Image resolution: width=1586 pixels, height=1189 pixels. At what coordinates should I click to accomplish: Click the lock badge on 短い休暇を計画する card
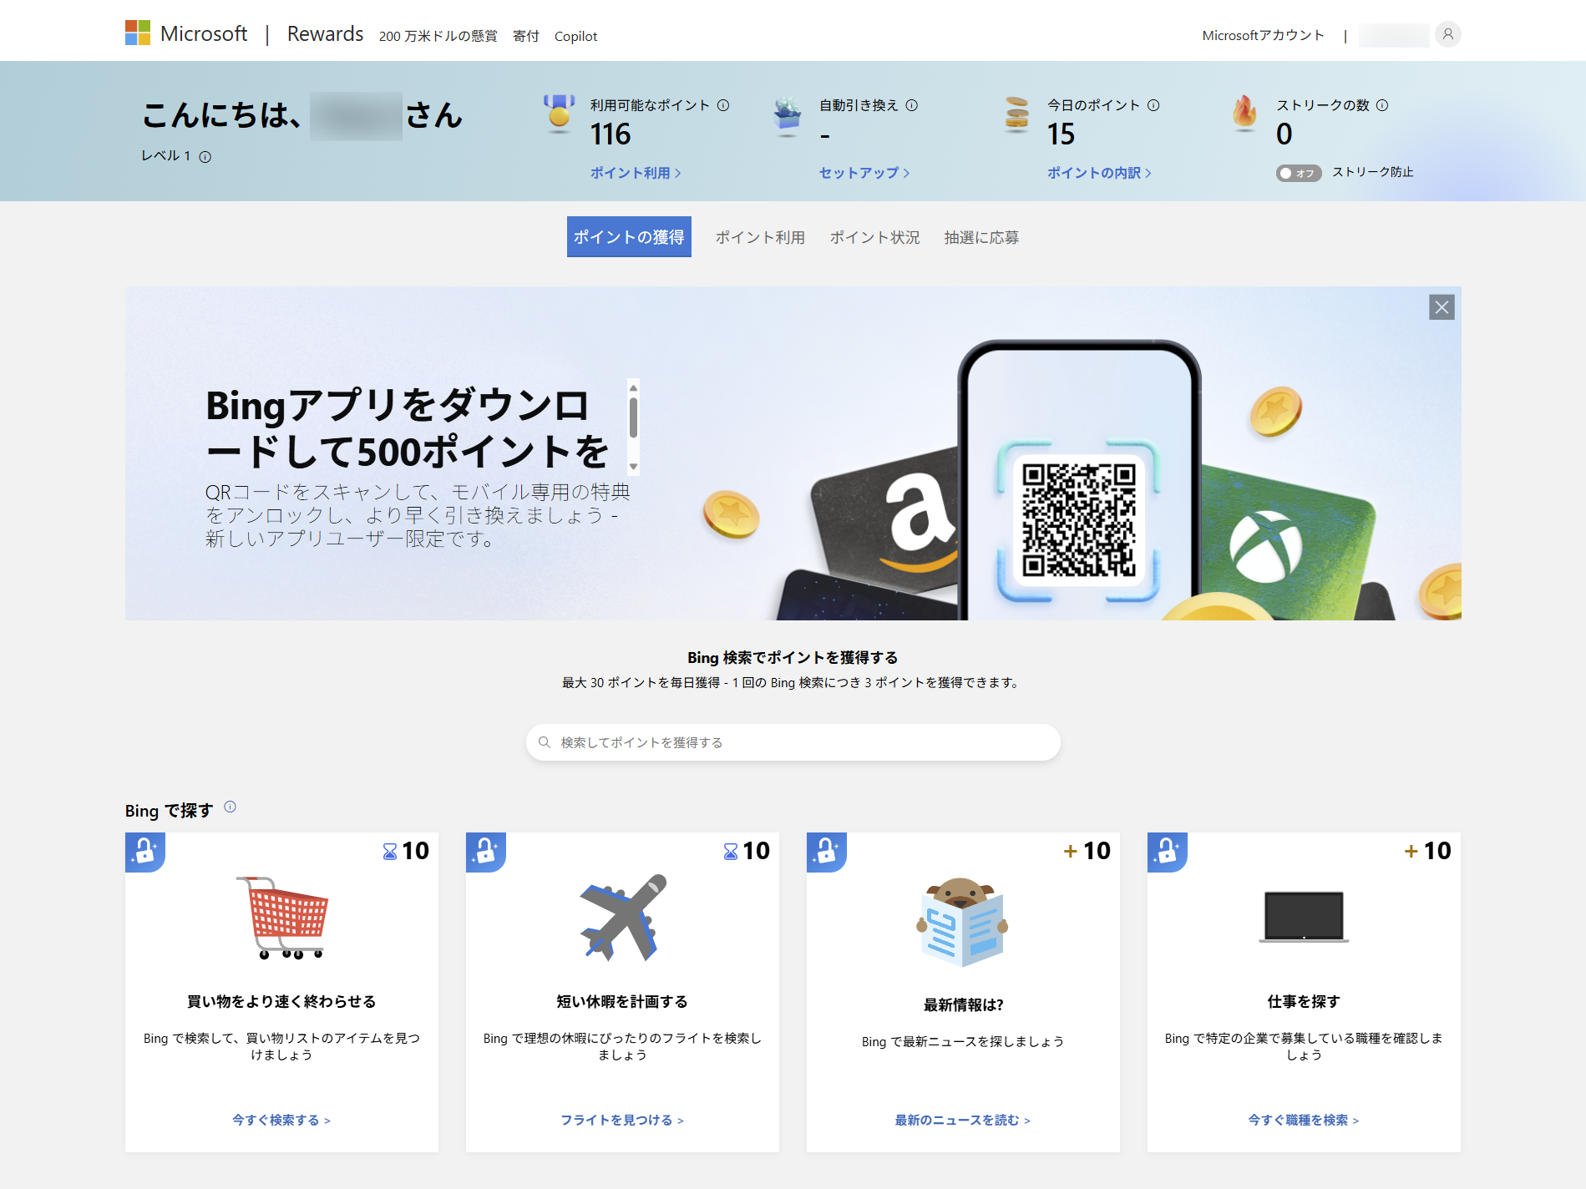486,852
